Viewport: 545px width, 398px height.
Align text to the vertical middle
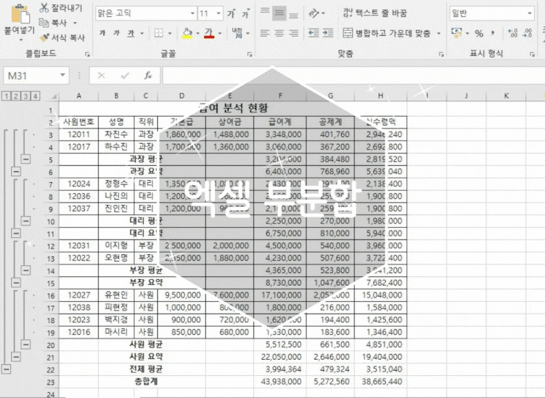click(279, 13)
